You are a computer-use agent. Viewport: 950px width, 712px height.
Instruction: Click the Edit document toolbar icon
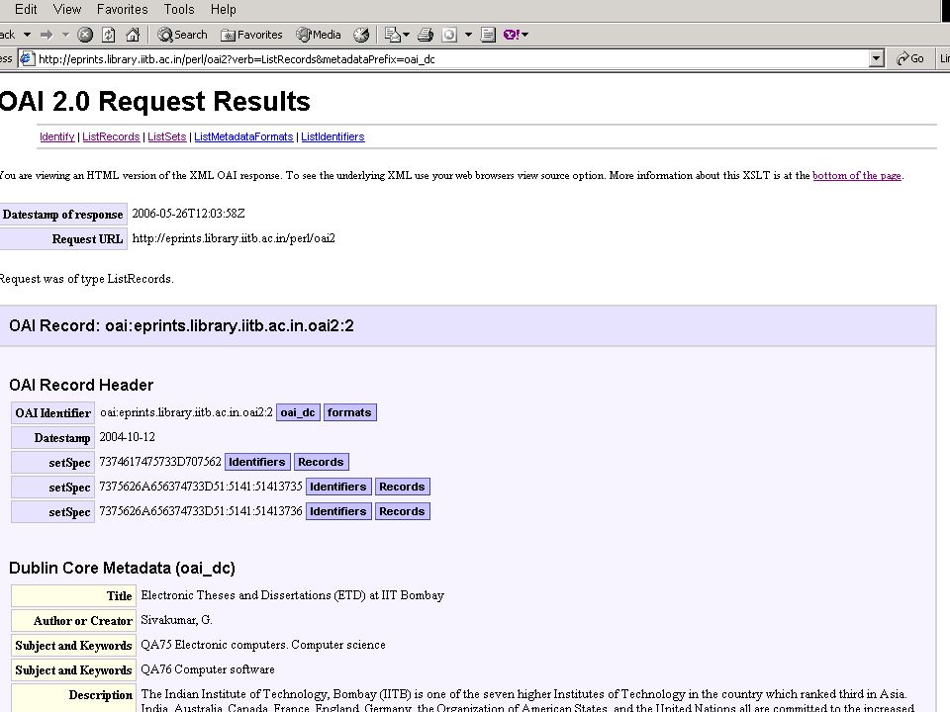(x=449, y=35)
